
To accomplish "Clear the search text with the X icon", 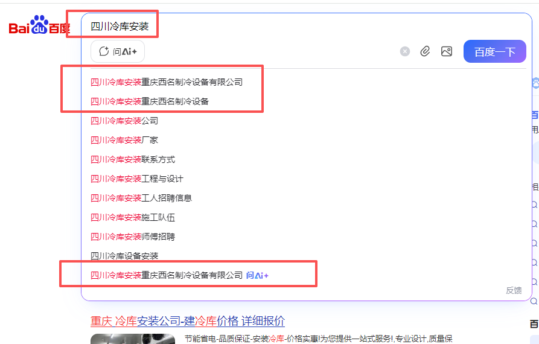I will click(x=405, y=52).
